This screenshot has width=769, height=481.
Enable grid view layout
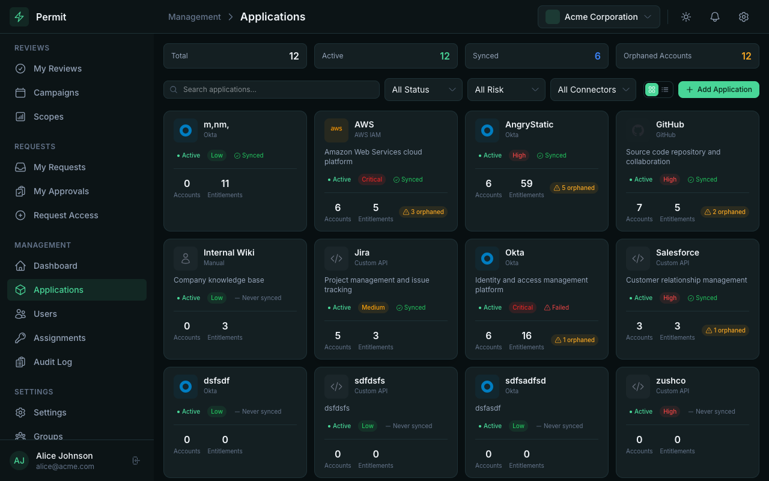click(x=651, y=89)
